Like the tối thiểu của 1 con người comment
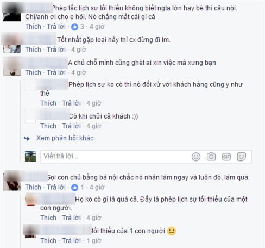The image size is (265, 248). [48, 241]
